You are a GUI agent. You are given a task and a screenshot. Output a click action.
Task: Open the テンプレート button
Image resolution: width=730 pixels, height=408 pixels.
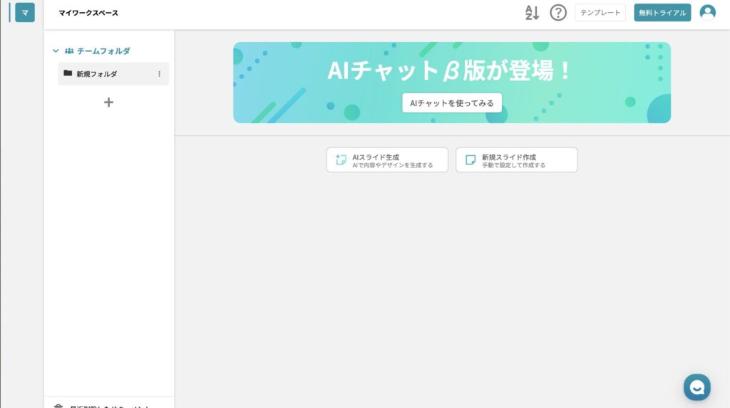pyautogui.click(x=600, y=13)
